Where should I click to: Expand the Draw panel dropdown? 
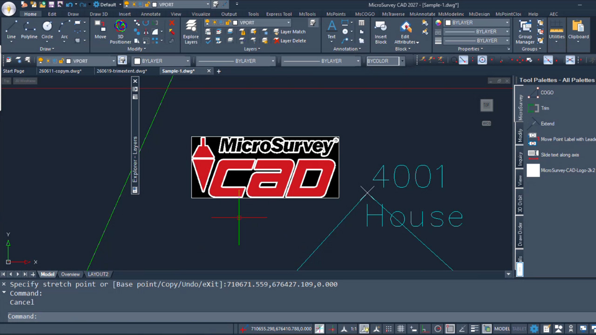pos(47,49)
